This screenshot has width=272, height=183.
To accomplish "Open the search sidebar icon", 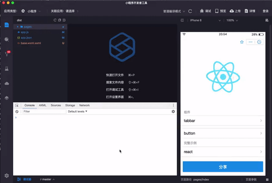I will (x=7, y=39).
